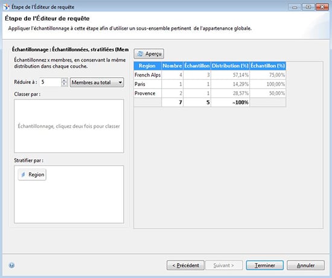Click the Distribution (%) column header
Image resolution: width=332 pixels, height=278 pixels.
(231, 66)
